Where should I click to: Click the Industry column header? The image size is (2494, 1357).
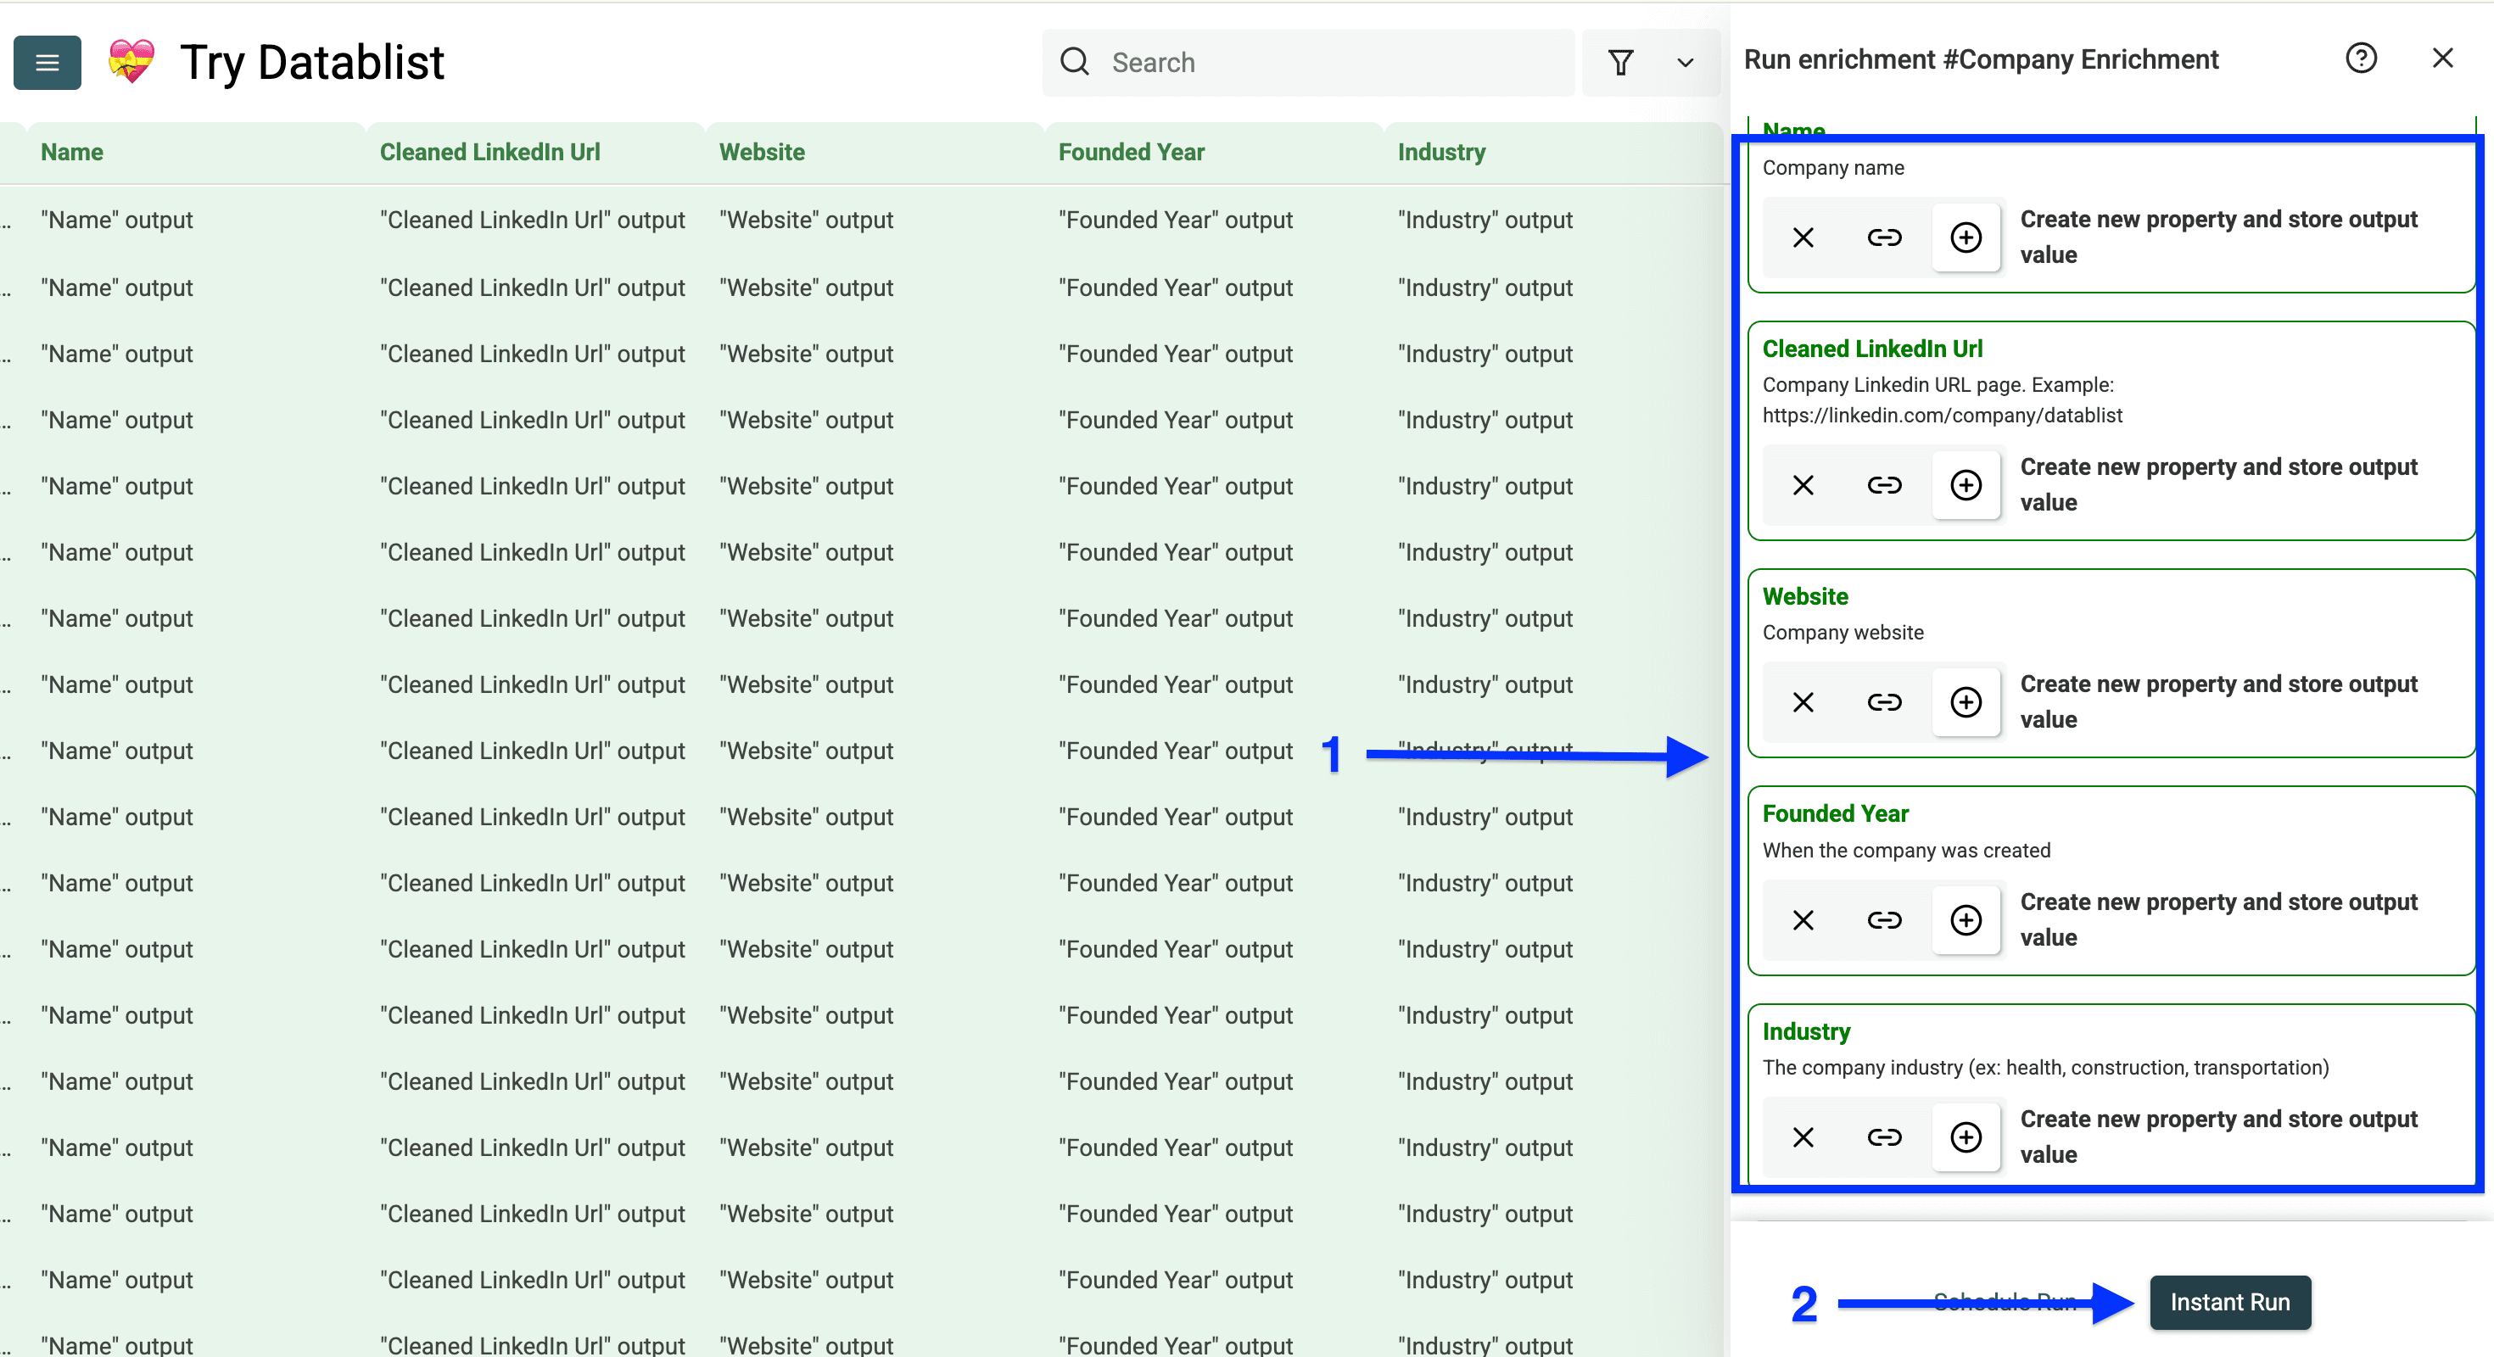1441,152
